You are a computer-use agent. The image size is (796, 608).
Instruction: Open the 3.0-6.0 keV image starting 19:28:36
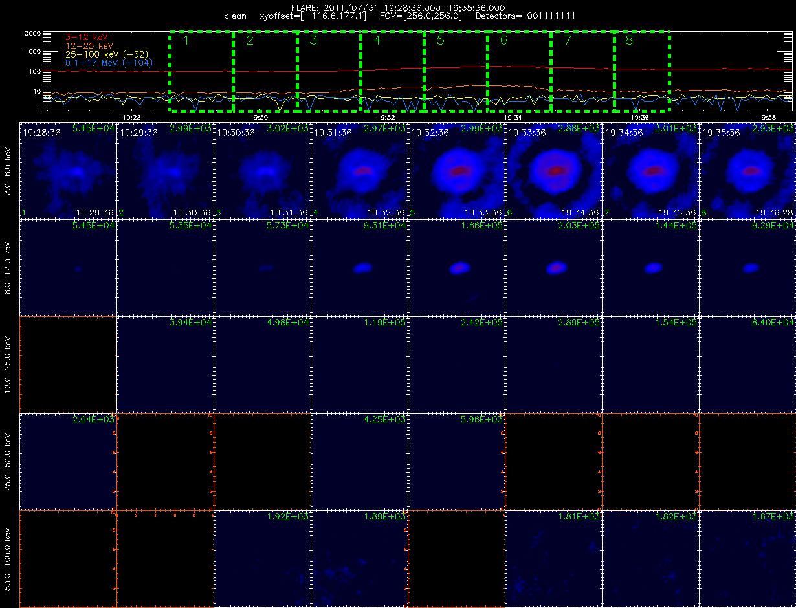click(x=68, y=170)
